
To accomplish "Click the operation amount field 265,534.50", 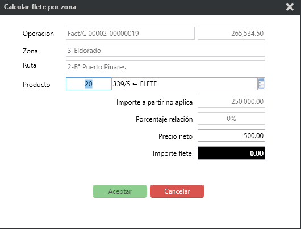I will tap(231, 34).
